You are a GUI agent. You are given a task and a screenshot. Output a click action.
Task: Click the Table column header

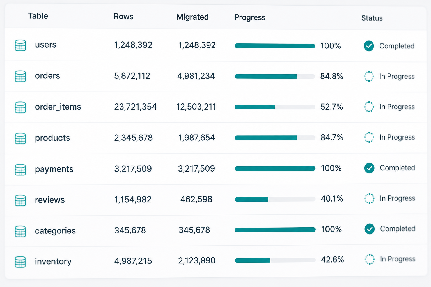point(38,16)
